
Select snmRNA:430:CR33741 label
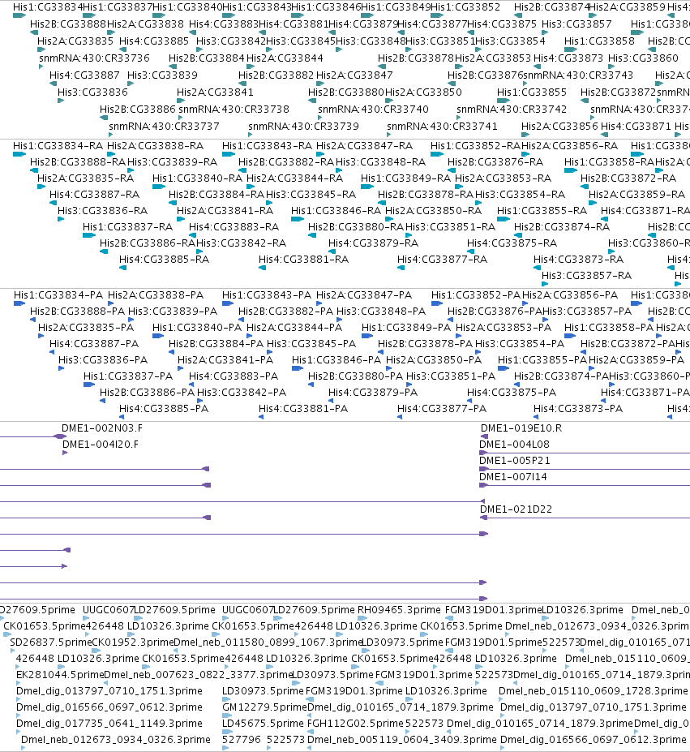click(442, 126)
